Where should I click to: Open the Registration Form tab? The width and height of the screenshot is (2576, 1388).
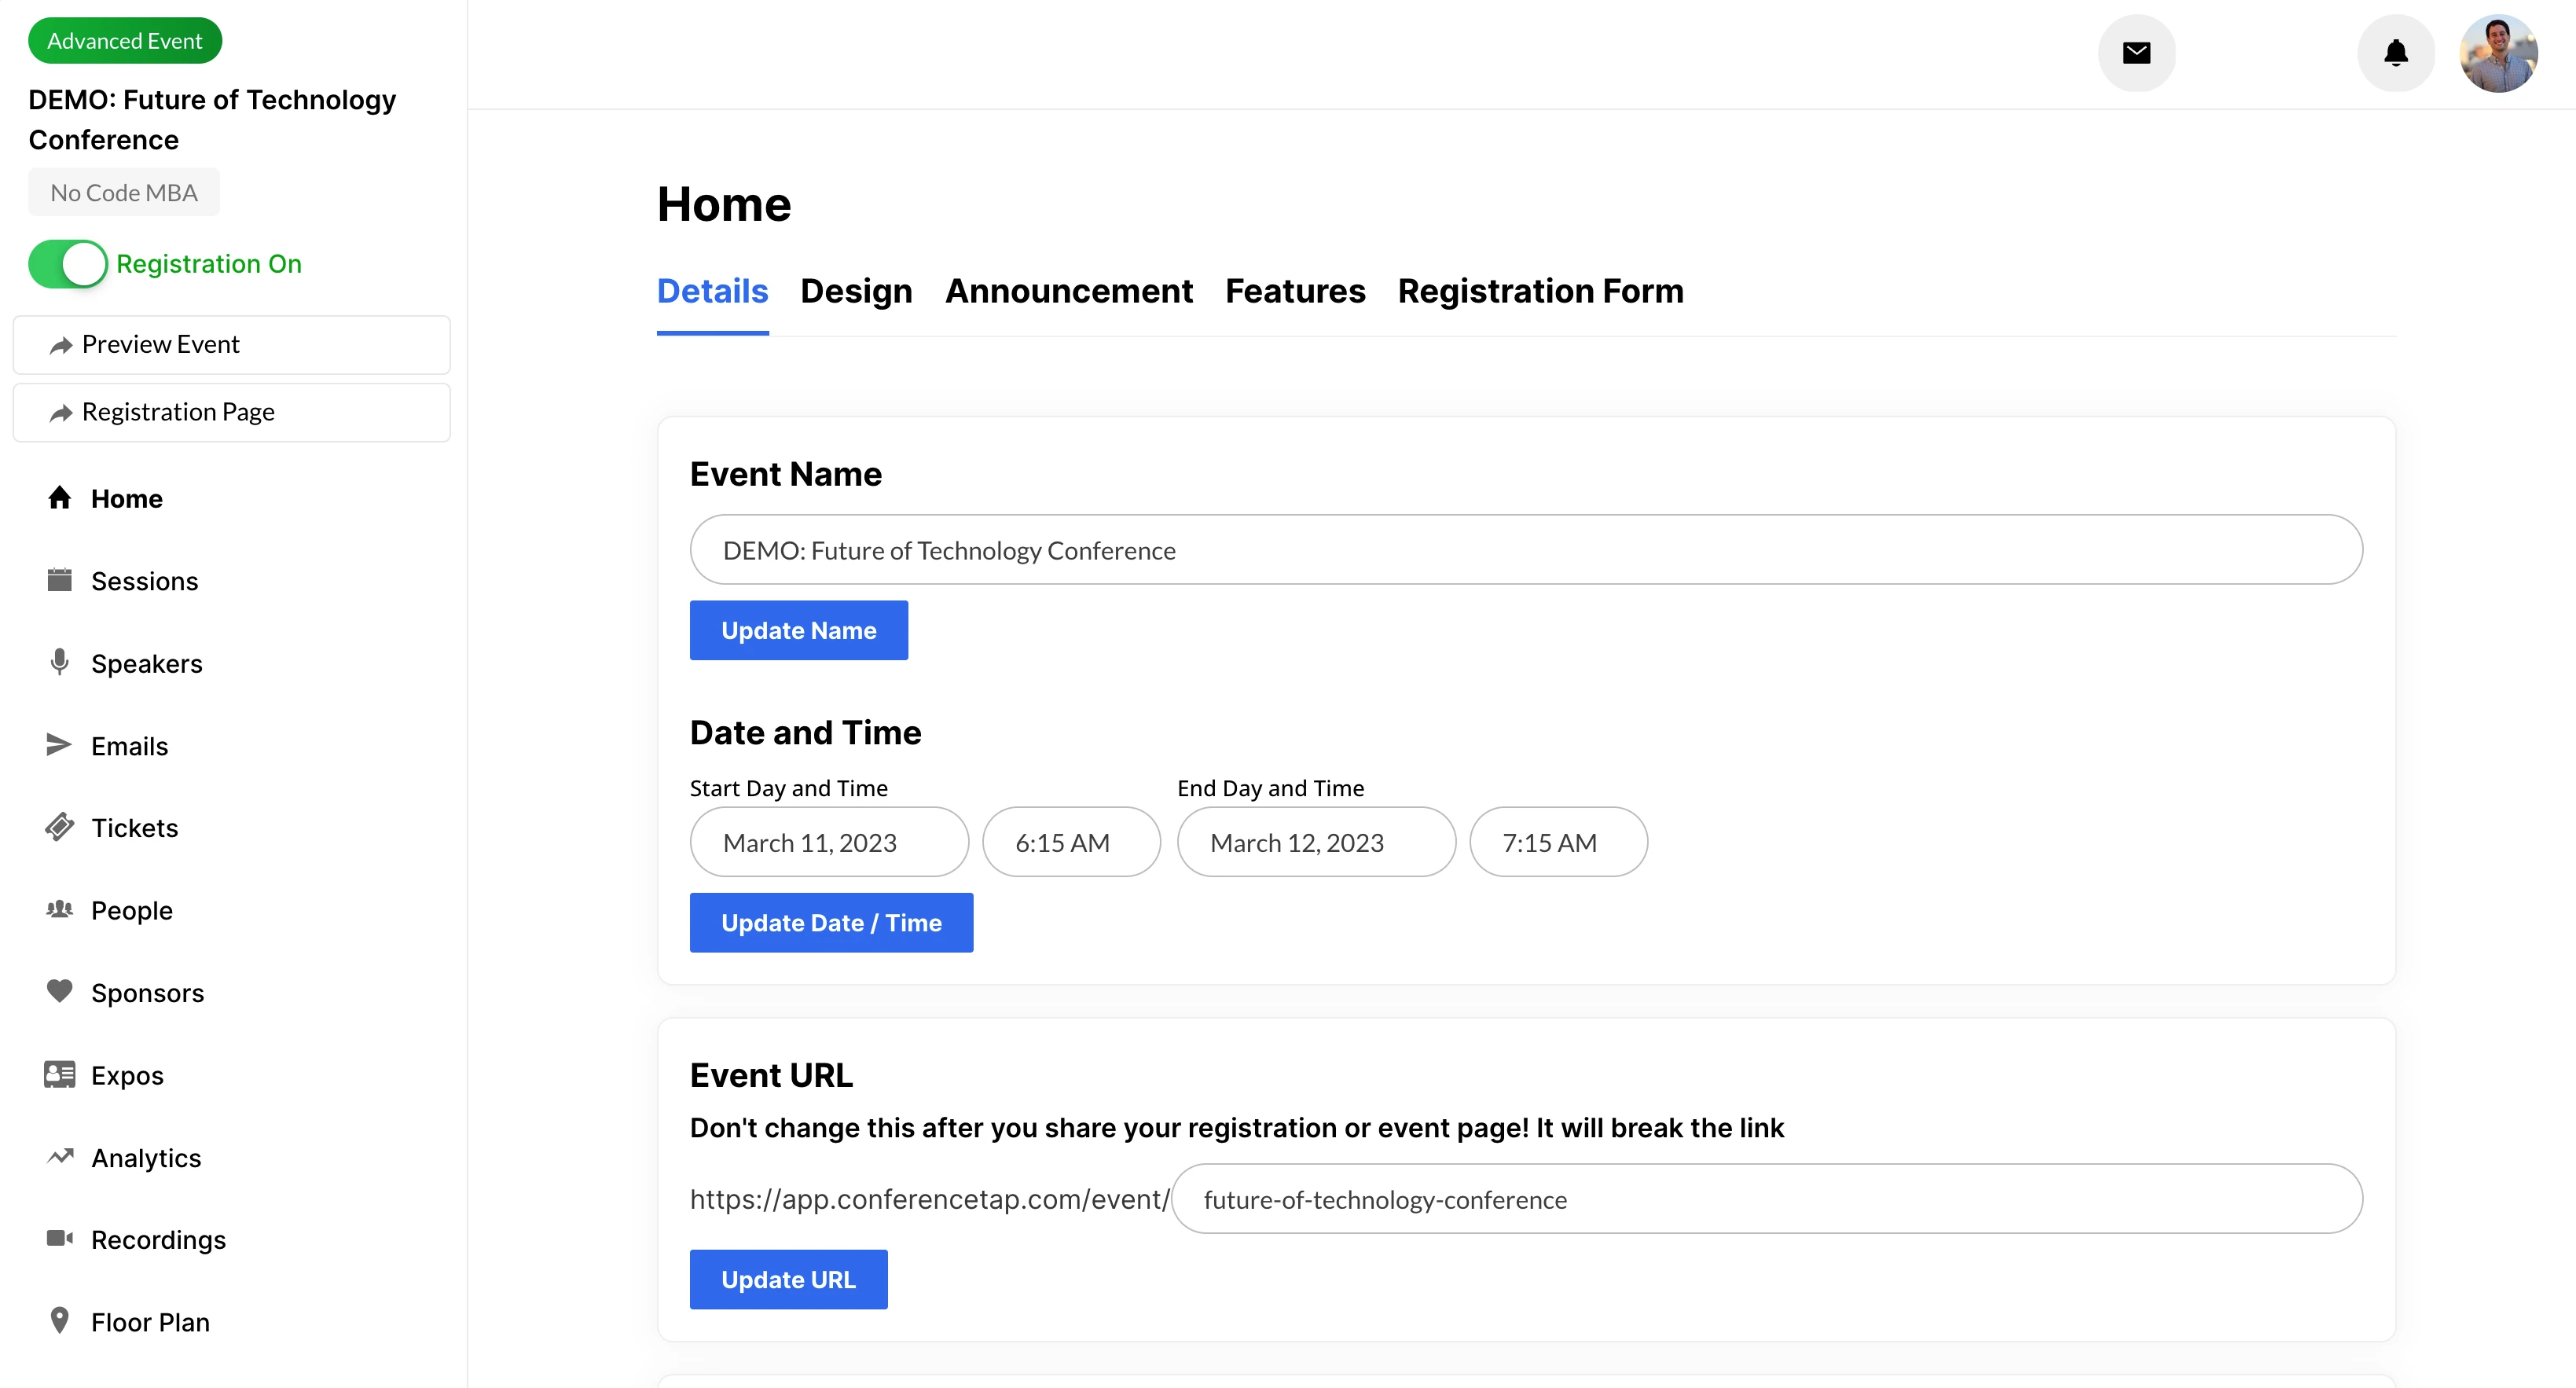coord(1540,291)
